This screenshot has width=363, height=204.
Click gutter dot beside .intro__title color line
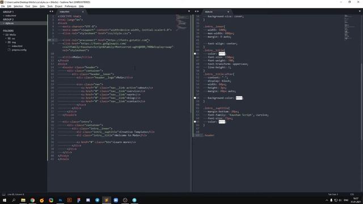pyautogui.click(x=195, y=54)
